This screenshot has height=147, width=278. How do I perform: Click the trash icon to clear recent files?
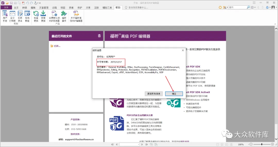[x=99, y=36]
